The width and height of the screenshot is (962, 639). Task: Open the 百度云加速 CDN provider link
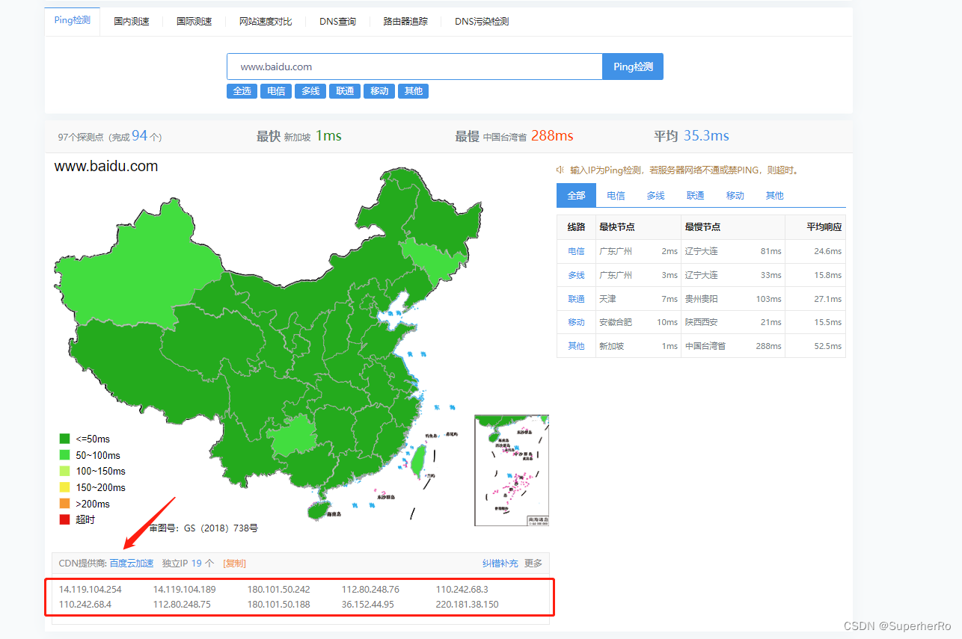132,564
